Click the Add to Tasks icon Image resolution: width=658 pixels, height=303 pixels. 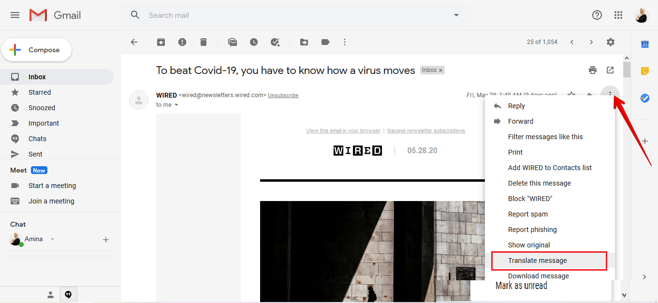(275, 42)
